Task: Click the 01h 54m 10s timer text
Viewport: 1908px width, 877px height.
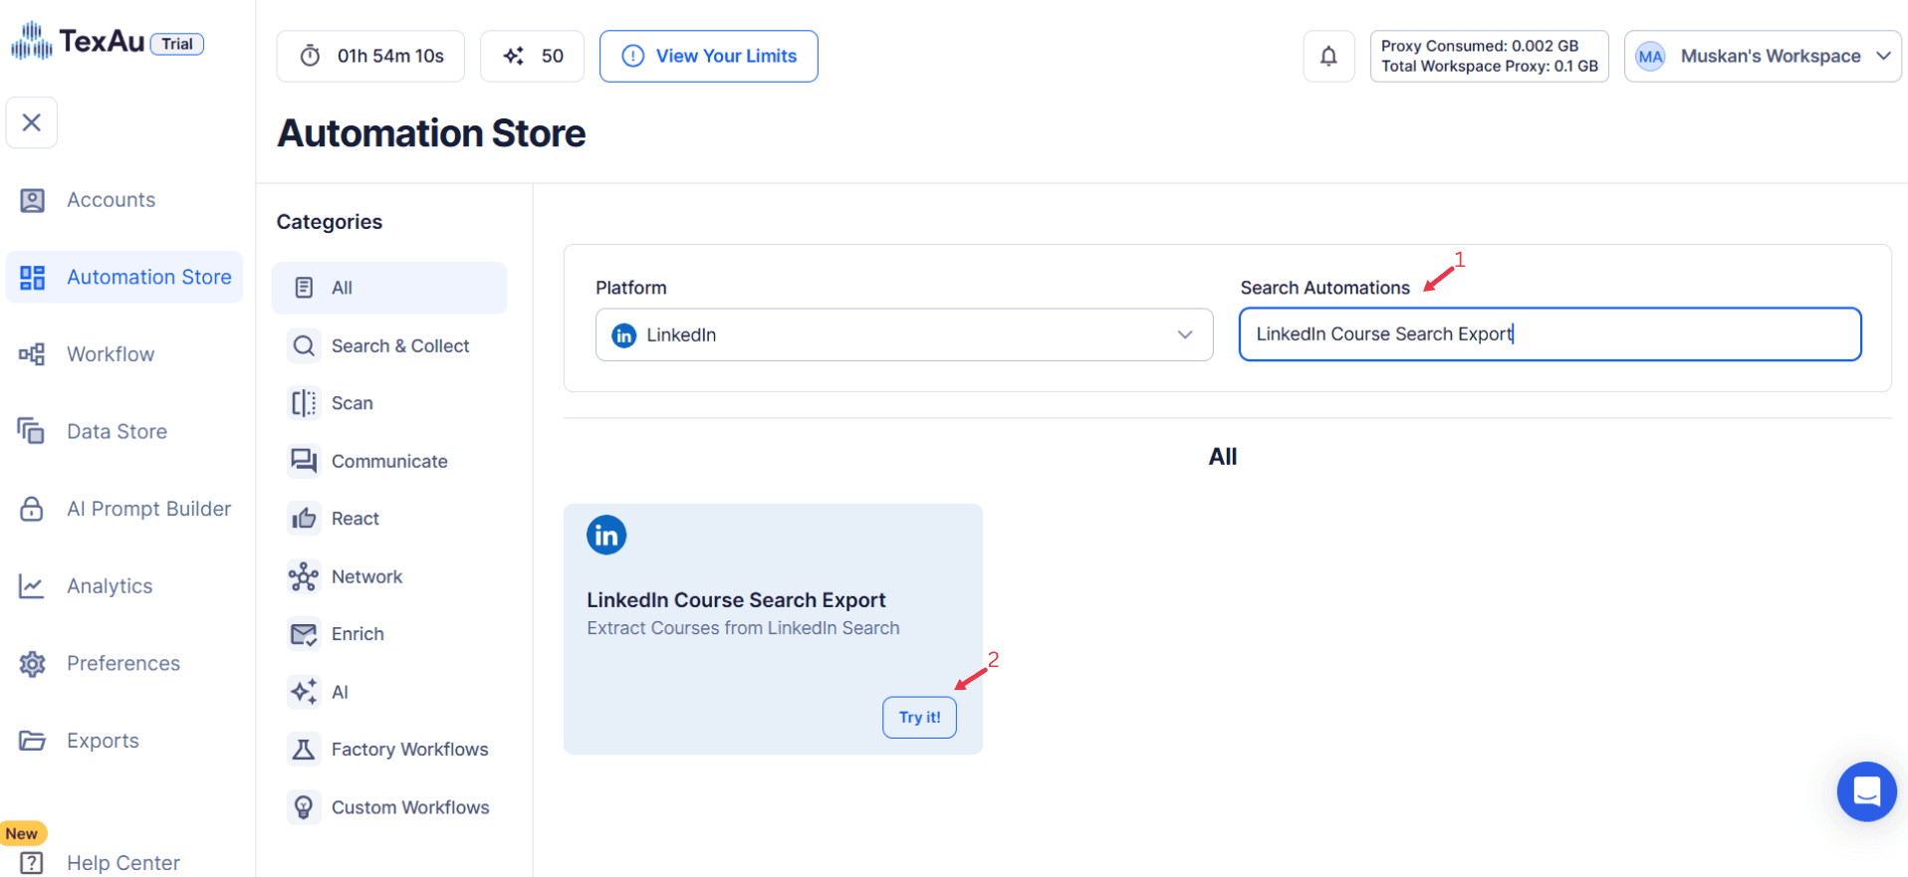Action: tap(390, 56)
